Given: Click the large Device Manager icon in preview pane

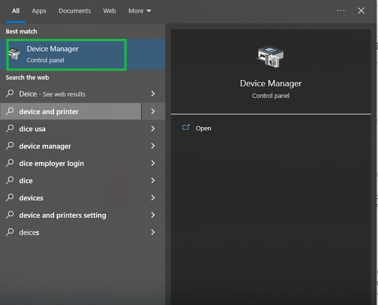Looking at the screenshot, I should coord(270,57).
